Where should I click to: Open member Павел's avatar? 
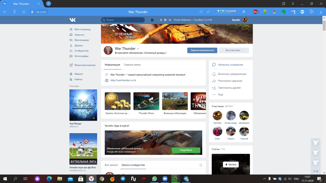click(231, 131)
